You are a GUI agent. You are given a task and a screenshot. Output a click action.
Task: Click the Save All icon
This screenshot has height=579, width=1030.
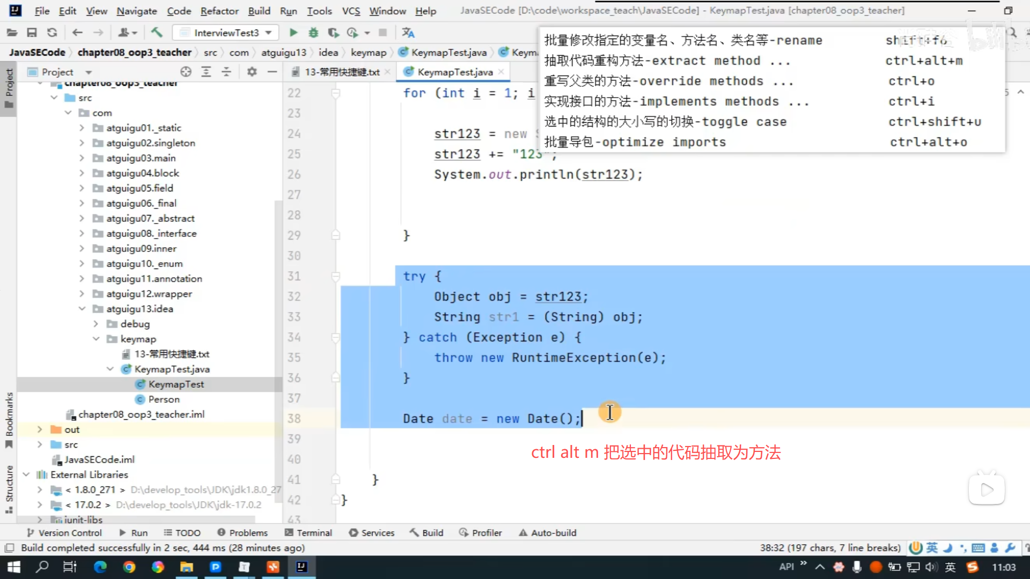pos(32,33)
